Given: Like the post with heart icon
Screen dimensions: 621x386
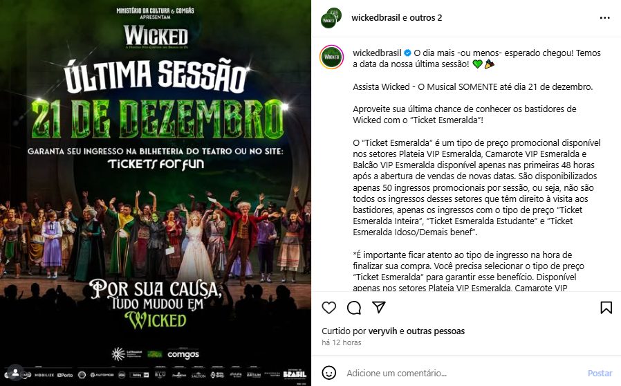Looking at the screenshot, I should pos(328,308).
